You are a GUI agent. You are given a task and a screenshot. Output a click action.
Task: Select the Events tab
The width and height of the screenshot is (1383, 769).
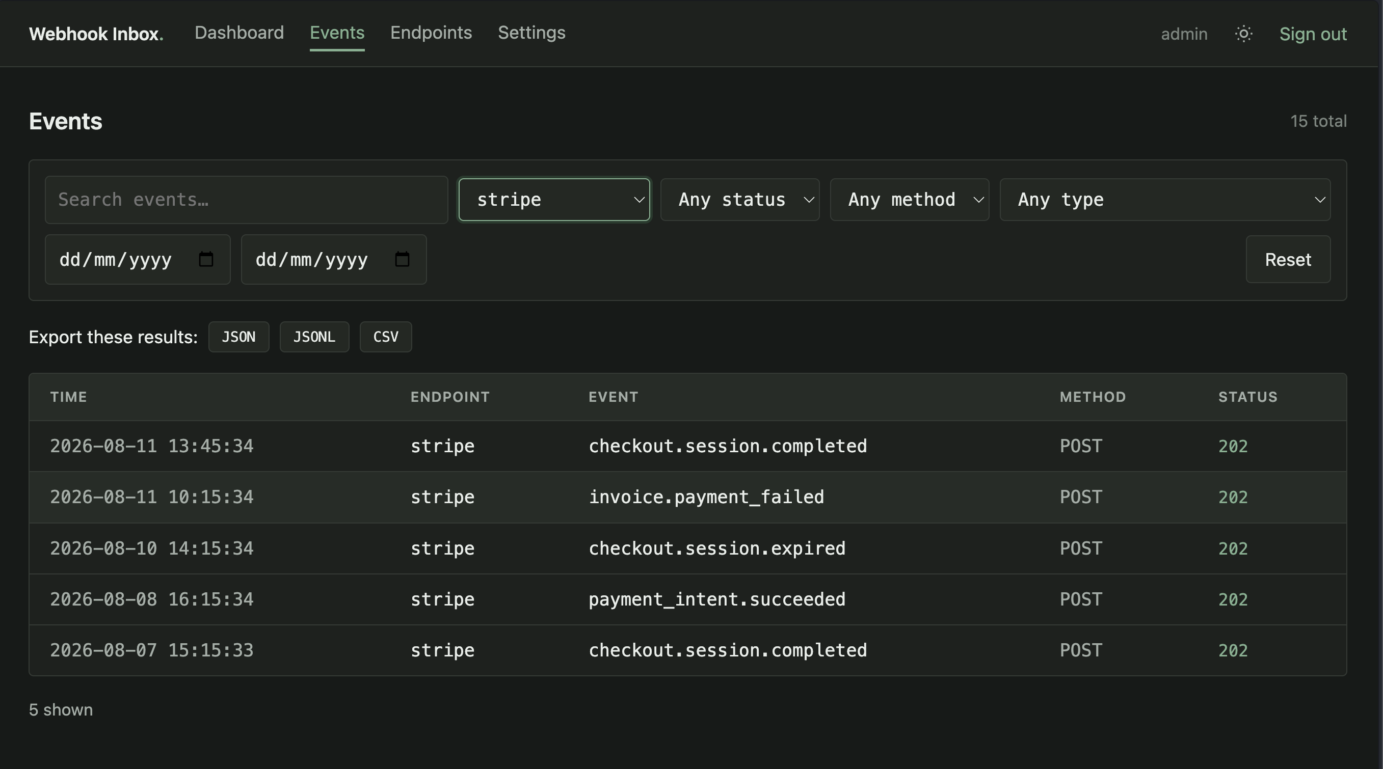tap(337, 33)
